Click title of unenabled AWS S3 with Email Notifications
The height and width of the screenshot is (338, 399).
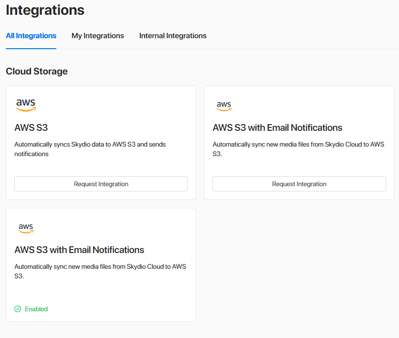point(277,127)
